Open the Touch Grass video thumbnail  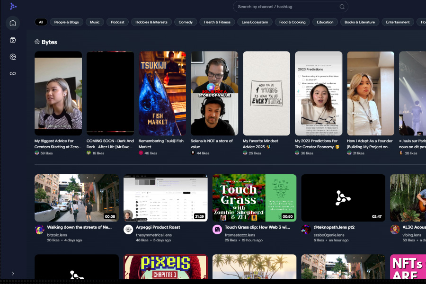pos(254,198)
